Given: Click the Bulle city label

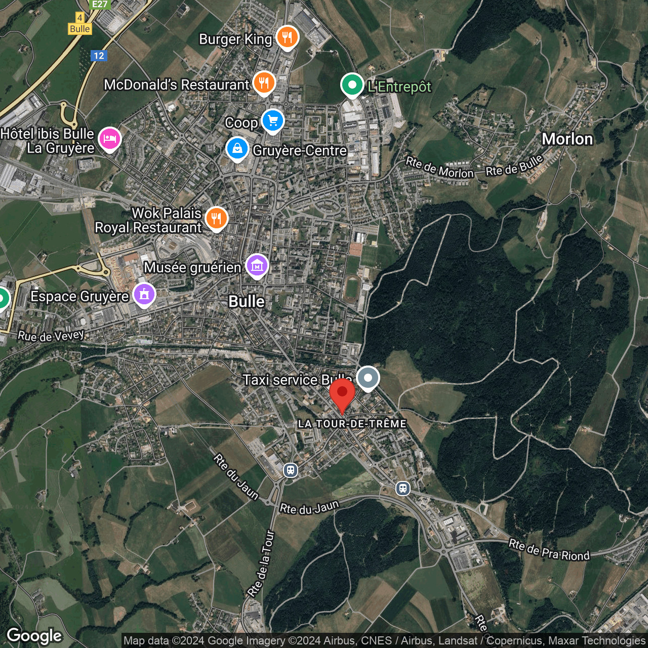Looking at the screenshot, I should (247, 302).
